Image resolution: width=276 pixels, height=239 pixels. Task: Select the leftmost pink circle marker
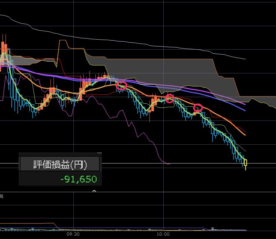pyautogui.click(x=122, y=86)
